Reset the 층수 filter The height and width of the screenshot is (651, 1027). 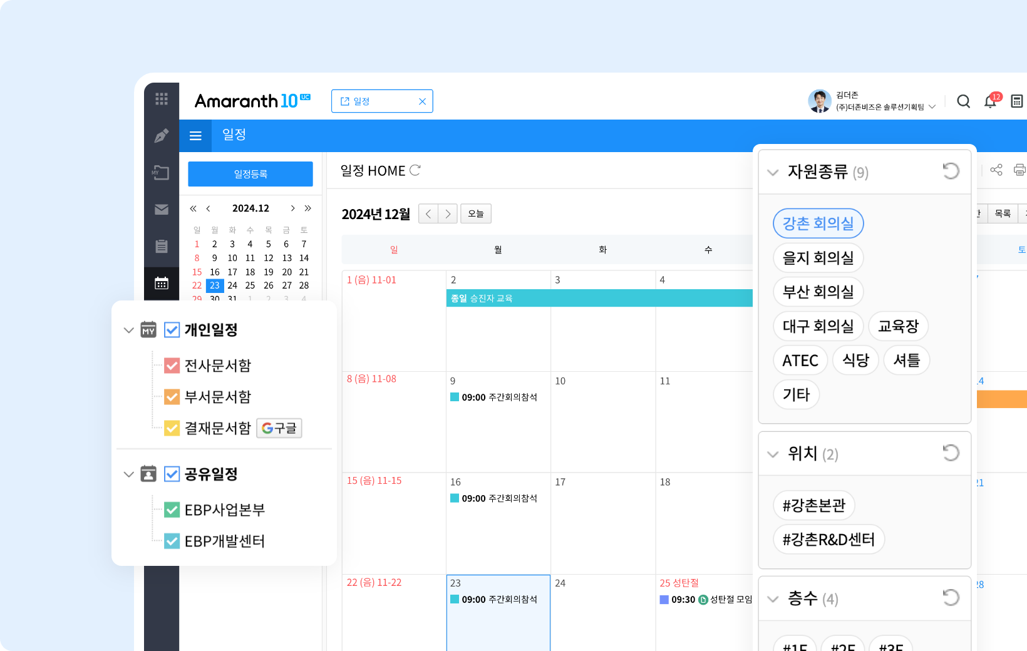pos(951,598)
